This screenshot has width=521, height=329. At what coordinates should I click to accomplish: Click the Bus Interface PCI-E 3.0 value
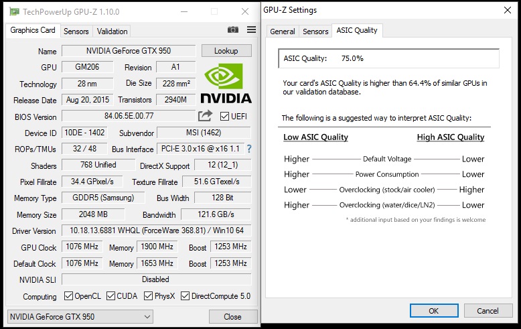tap(200, 149)
